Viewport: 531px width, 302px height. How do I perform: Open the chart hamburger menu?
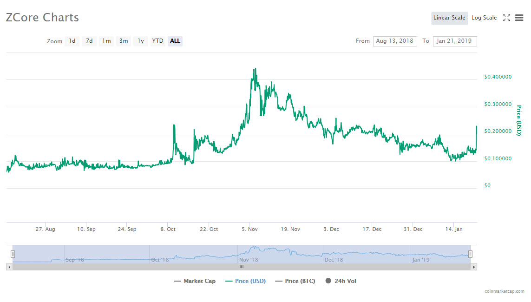point(519,18)
